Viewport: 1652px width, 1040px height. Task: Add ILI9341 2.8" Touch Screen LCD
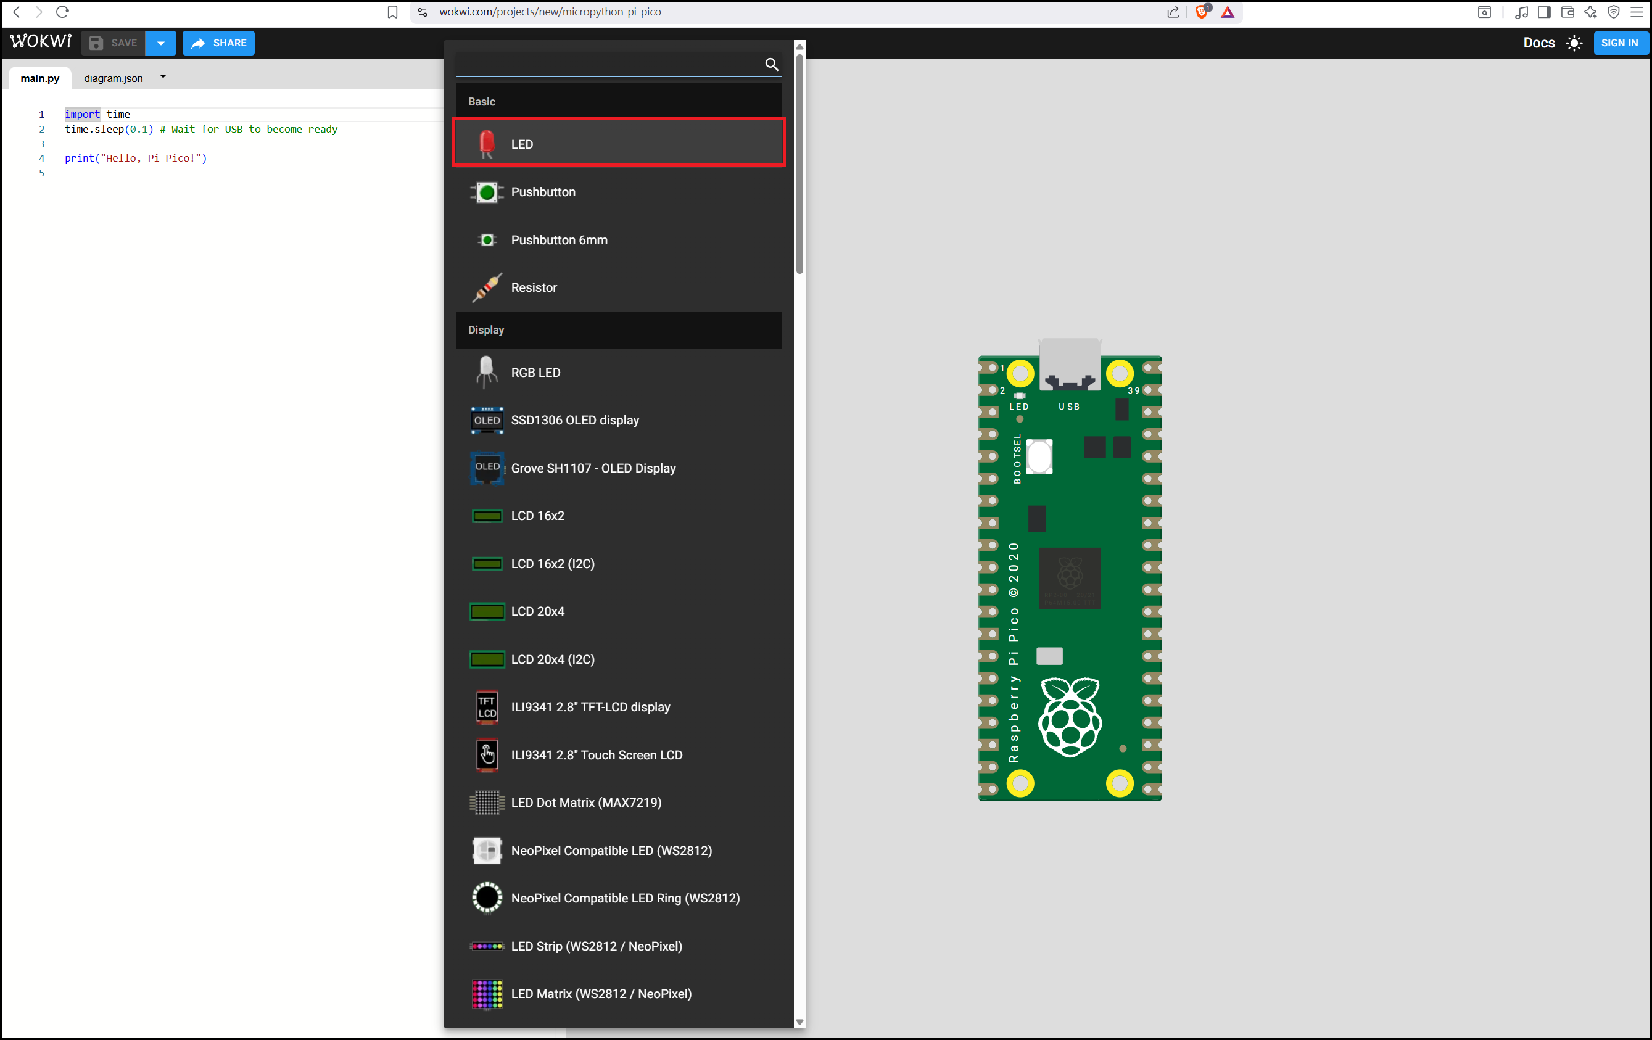[618, 754]
